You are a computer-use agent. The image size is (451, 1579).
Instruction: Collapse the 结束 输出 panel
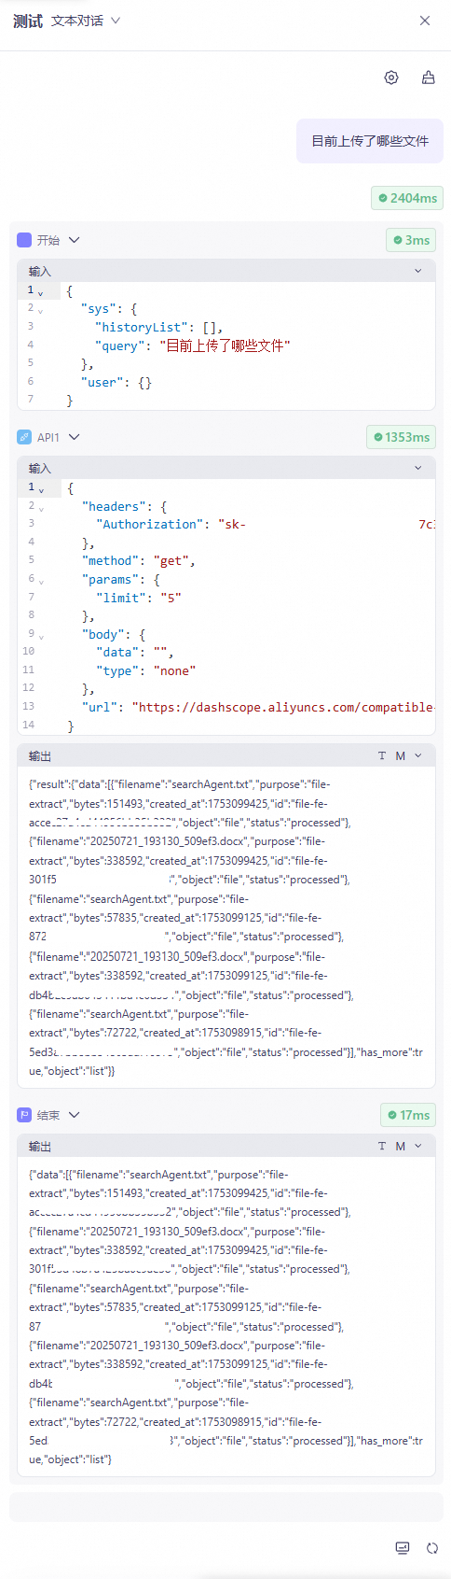(x=417, y=1146)
